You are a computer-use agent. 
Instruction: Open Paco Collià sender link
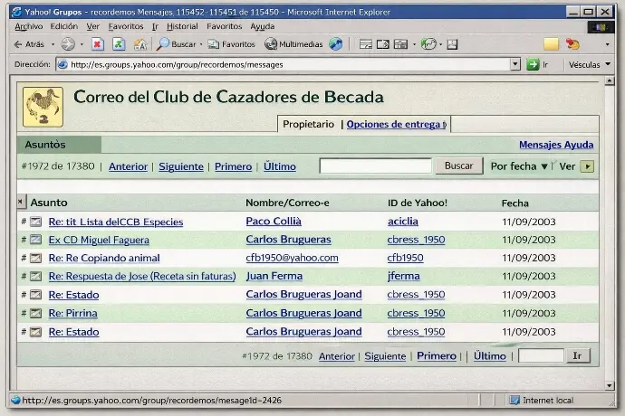point(274,222)
